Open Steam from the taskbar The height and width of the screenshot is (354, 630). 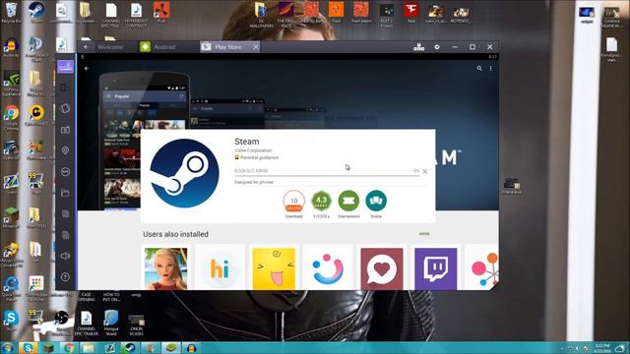coord(129,348)
